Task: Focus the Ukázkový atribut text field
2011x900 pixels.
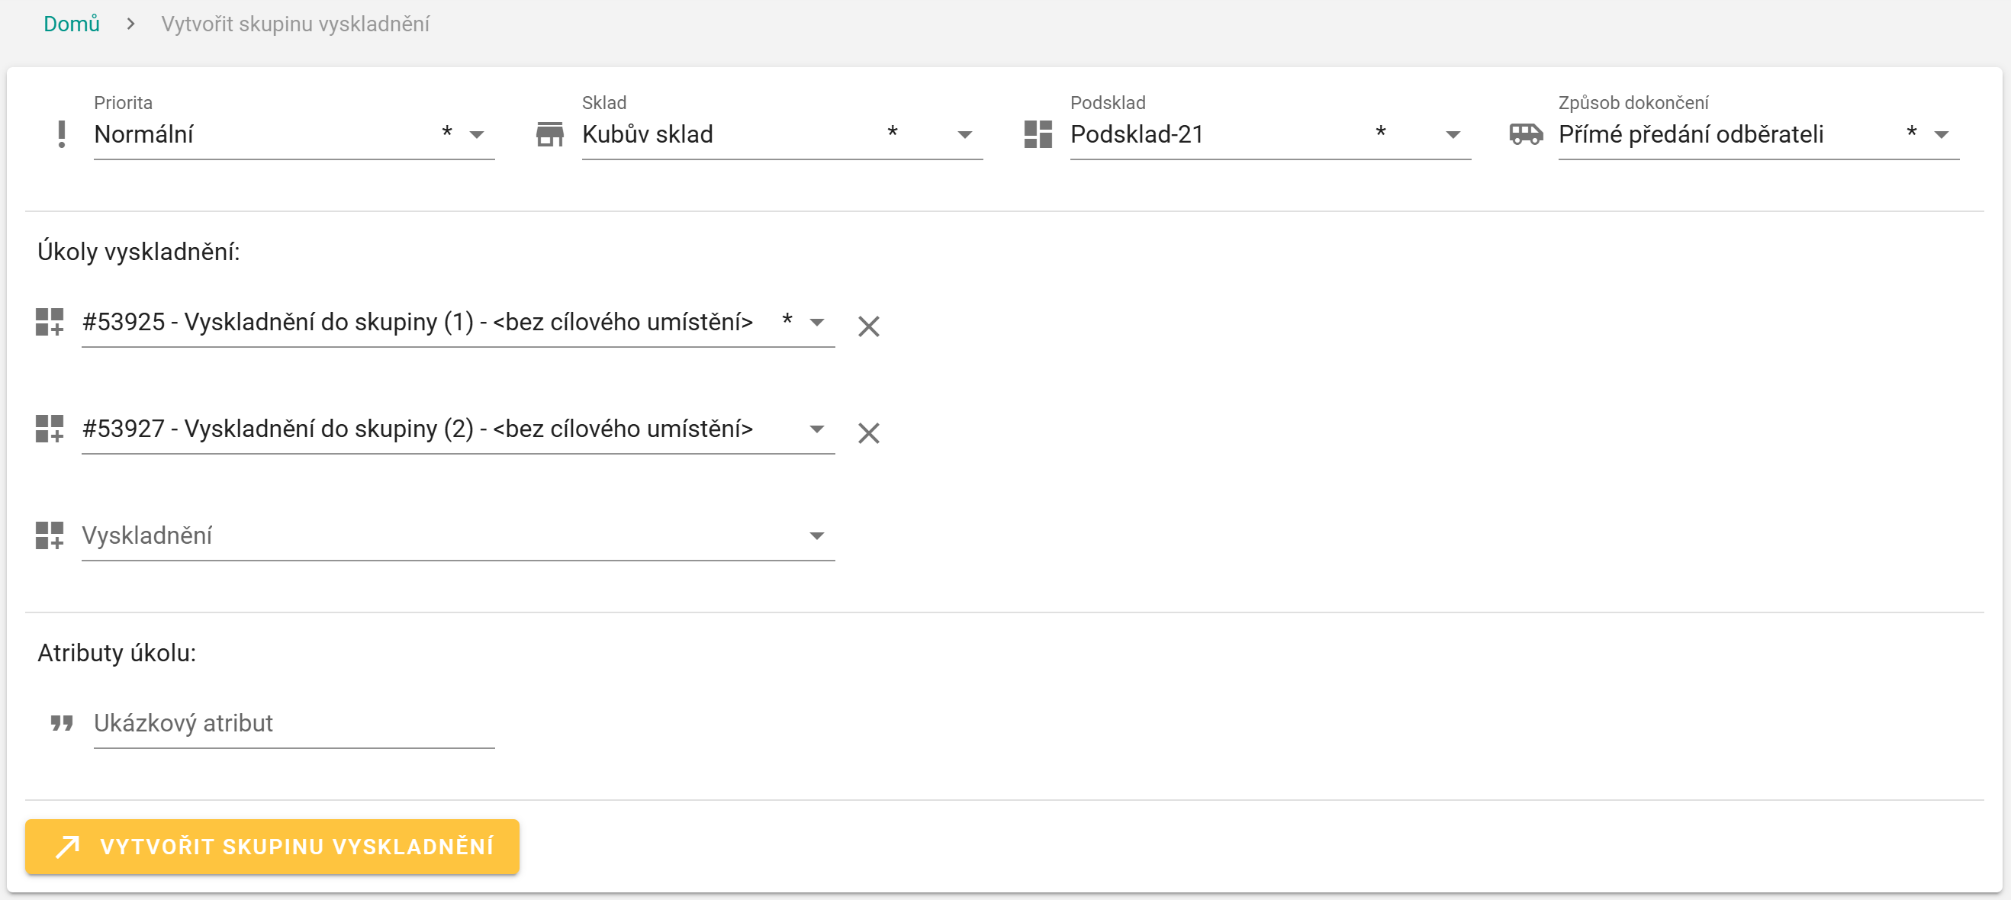Action: (294, 724)
